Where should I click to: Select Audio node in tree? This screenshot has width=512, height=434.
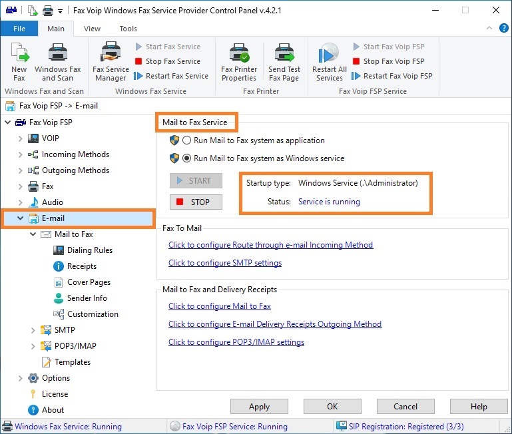(52, 202)
